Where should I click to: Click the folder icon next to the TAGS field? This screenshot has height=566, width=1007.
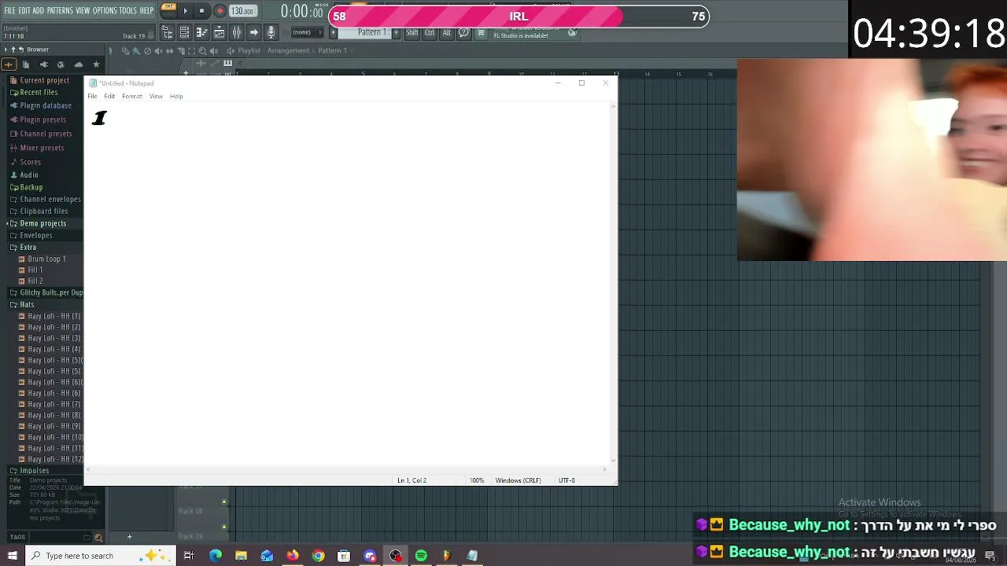click(x=87, y=538)
